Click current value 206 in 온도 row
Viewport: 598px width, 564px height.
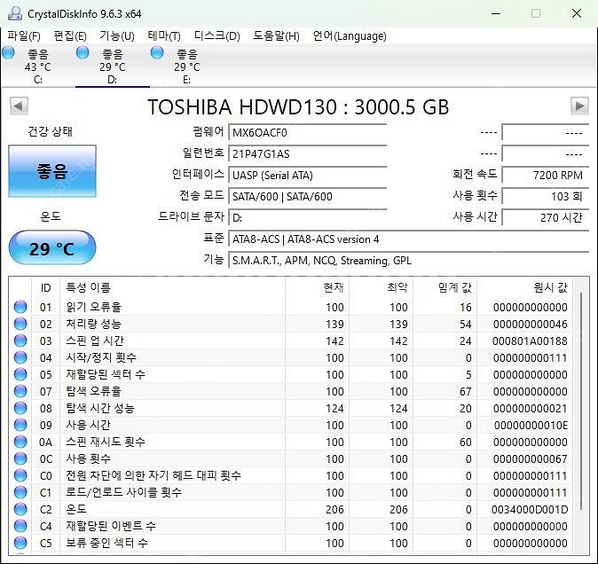click(x=334, y=509)
